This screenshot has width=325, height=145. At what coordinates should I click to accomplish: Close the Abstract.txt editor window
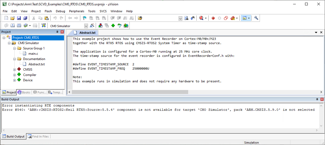[x=322, y=32]
